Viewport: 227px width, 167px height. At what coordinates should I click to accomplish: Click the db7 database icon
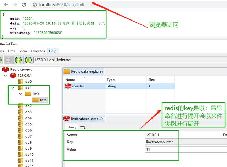(21, 136)
